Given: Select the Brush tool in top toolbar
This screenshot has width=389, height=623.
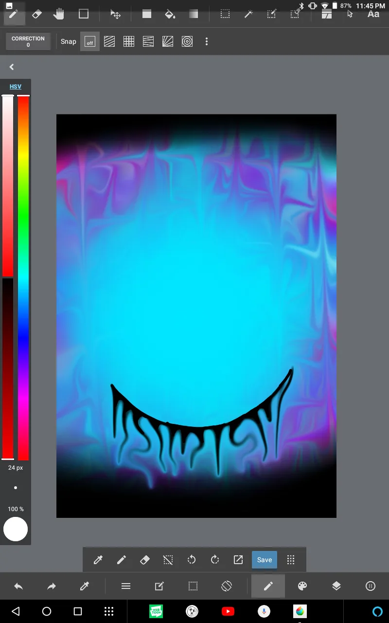Looking at the screenshot, I should [x=13, y=14].
